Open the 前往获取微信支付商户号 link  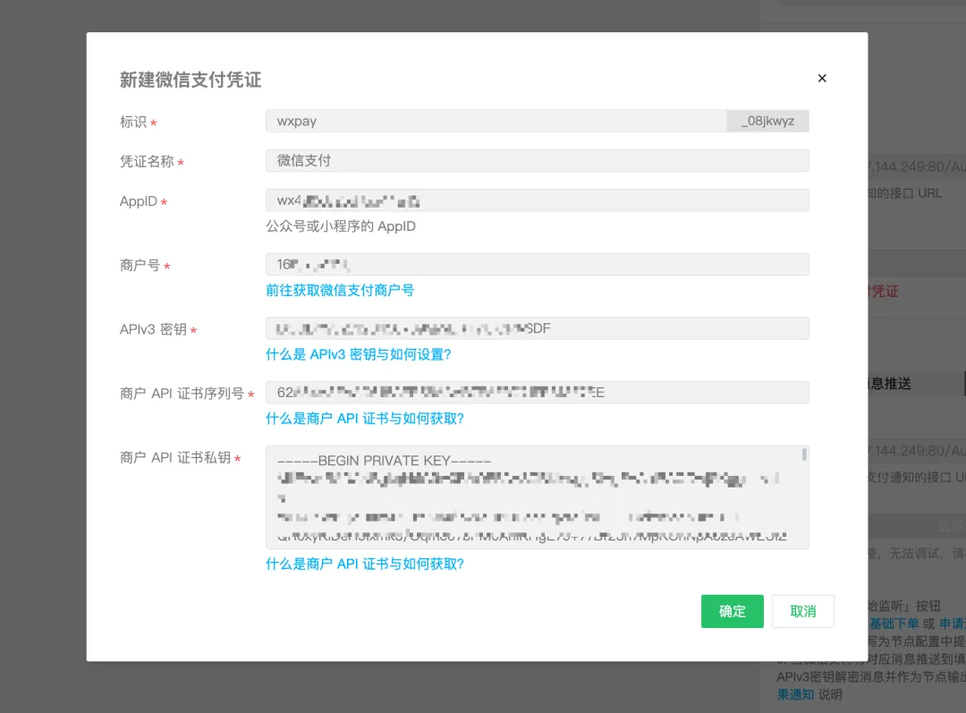tap(340, 290)
